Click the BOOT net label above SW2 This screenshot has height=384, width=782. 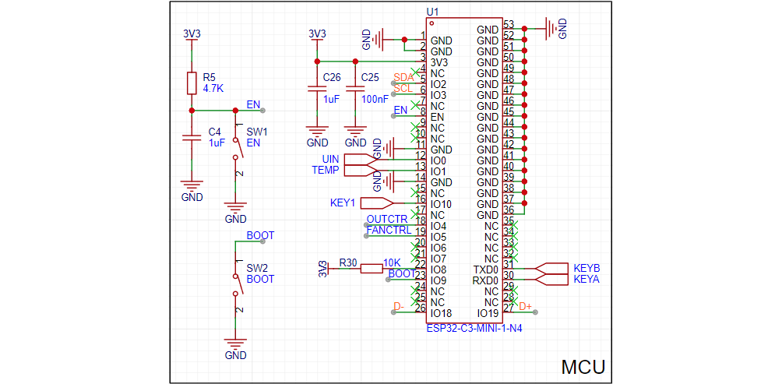click(260, 235)
